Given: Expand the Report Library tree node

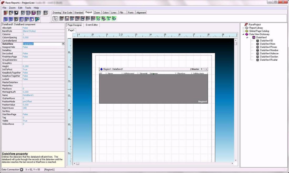Looking at the screenshot, I should 243,28.
